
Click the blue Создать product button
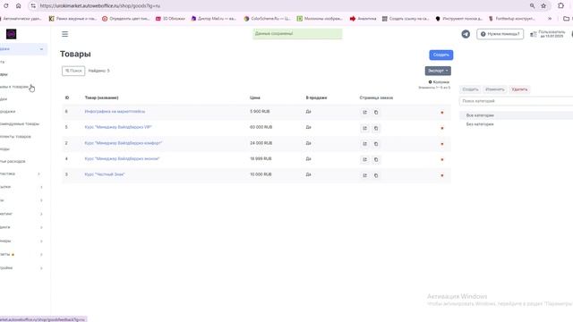[441, 55]
